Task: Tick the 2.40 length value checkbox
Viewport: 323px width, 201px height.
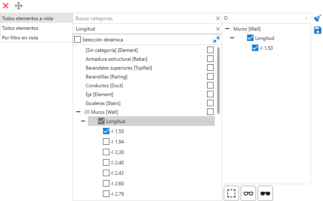Action: 106,163
